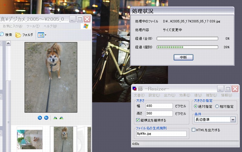Click the next image arrow under the preview
Image resolution: width=242 pixels, height=152 pixels.
pos(46,118)
